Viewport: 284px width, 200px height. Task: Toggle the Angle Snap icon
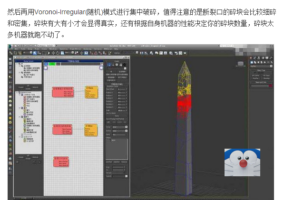(x=96, y=53)
